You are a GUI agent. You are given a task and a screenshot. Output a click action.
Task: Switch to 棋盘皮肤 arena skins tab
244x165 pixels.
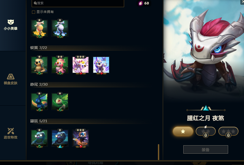click(11, 79)
